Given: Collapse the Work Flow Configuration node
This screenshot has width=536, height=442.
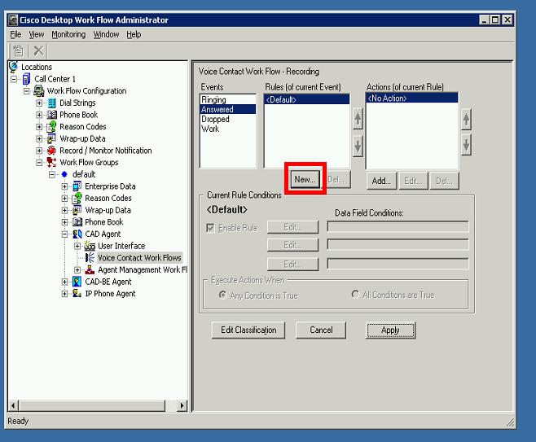Looking at the screenshot, I should pos(27,91).
